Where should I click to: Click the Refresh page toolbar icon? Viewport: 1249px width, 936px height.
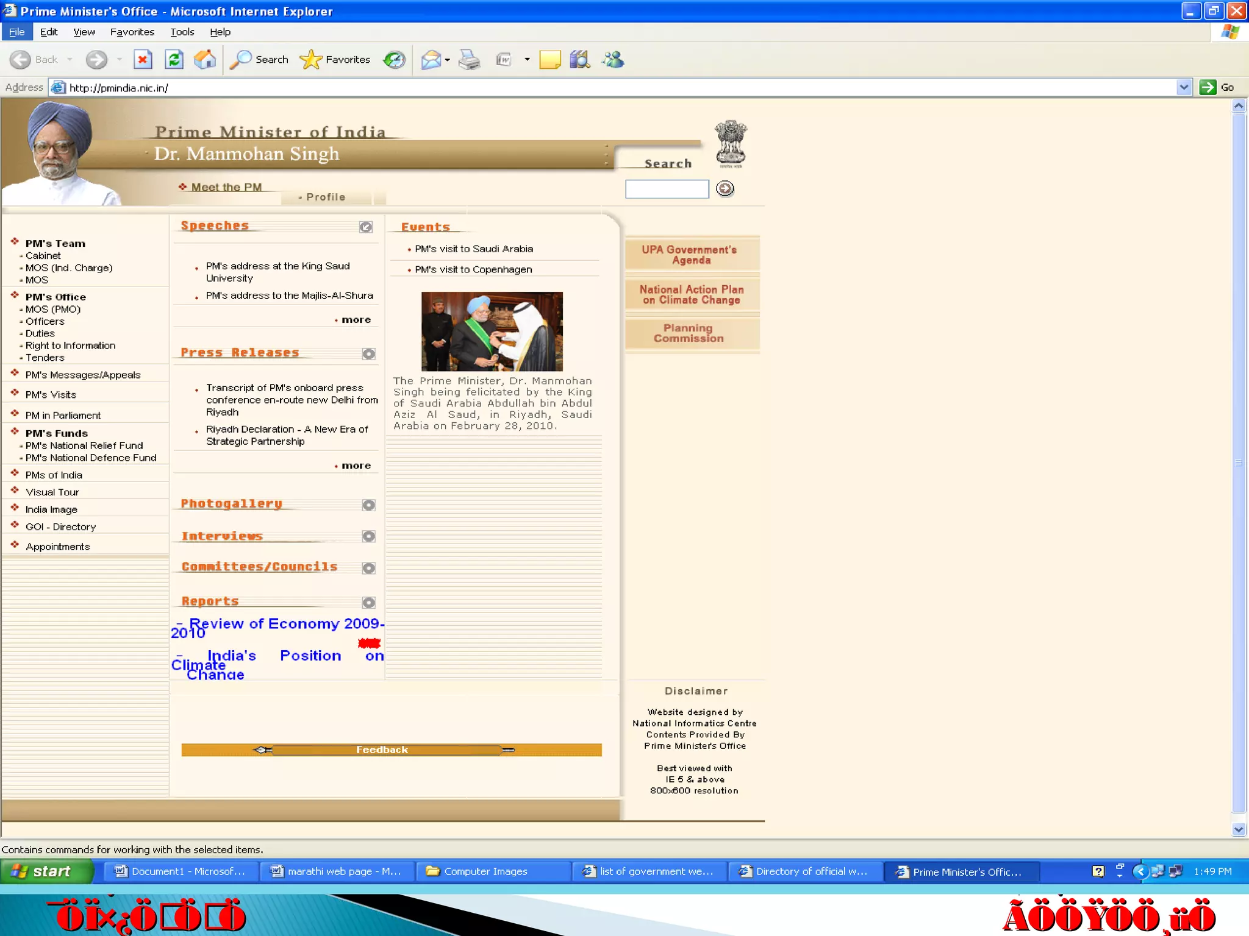pos(174,60)
